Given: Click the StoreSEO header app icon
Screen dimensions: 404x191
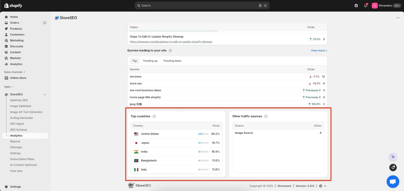Looking at the screenshot, I should coord(57,18).
